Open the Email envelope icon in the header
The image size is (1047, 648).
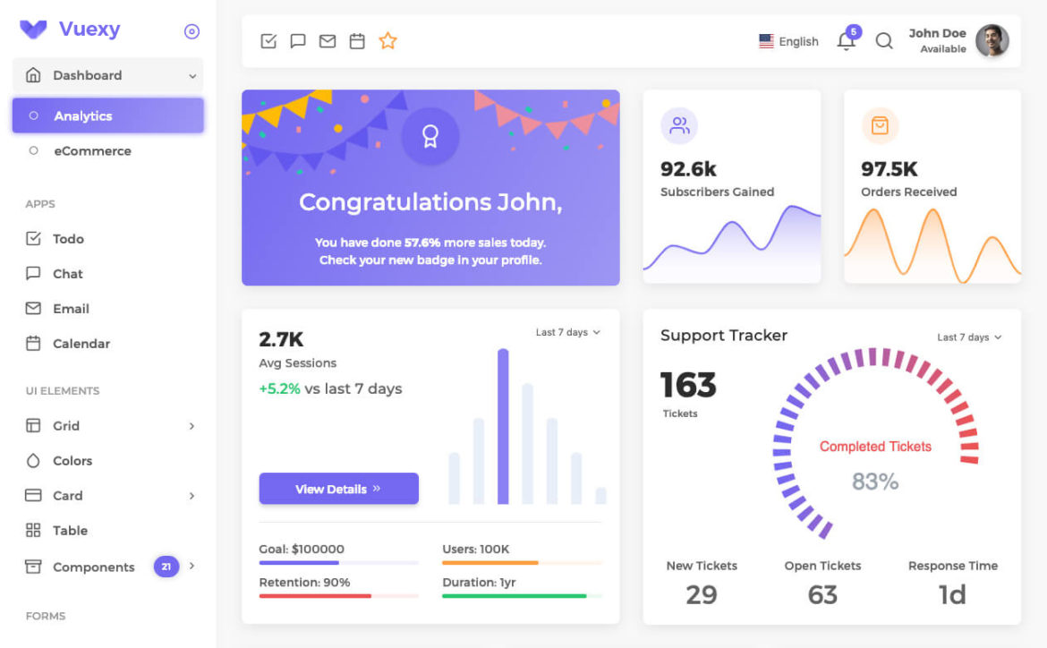click(328, 40)
